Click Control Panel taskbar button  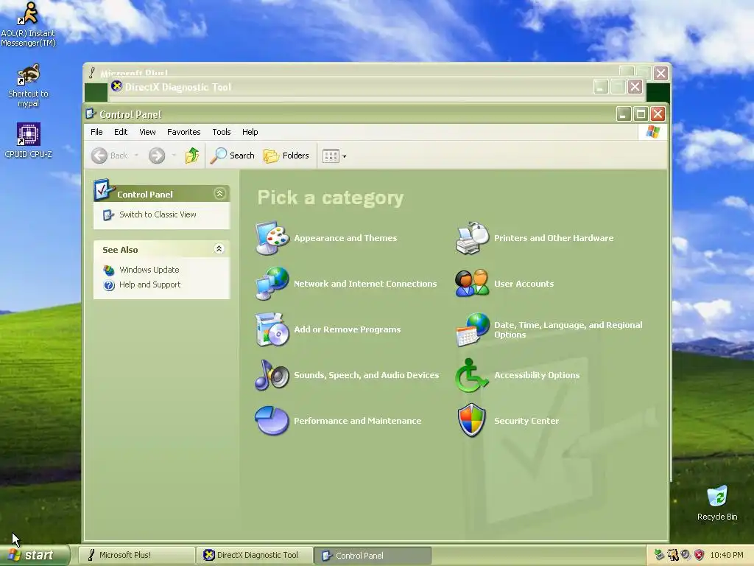pyautogui.click(x=373, y=556)
